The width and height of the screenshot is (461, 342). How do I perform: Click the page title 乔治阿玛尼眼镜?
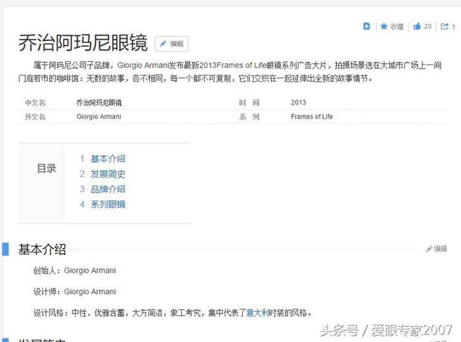tap(83, 43)
